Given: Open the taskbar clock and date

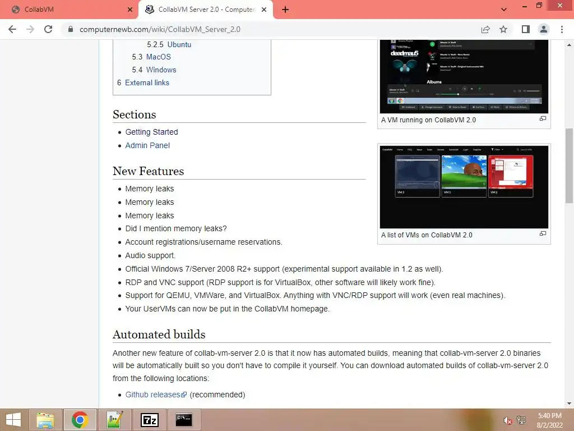Looking at the screenshot, I should point(549,420).
